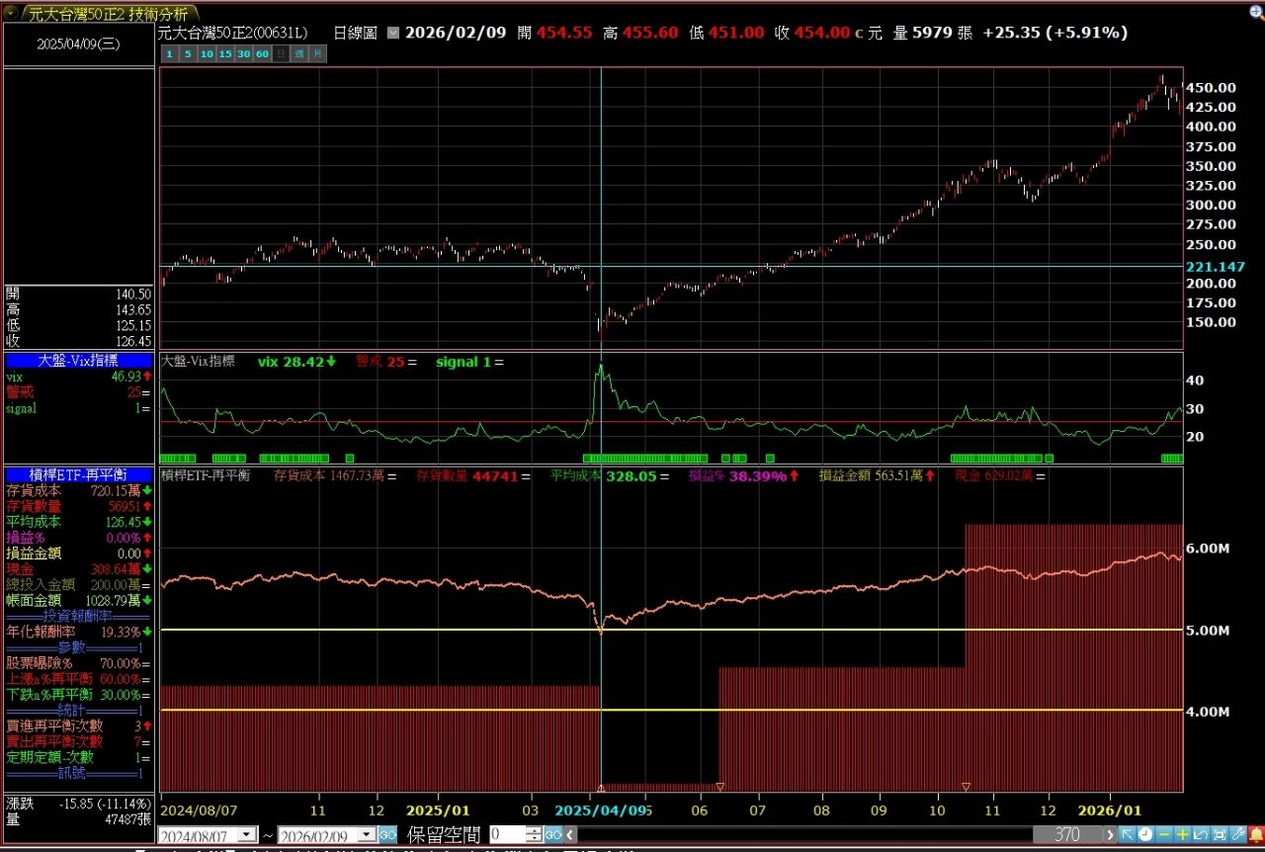Image resolution: width=1265 pixels, height=852 pixels.
Task: Click the 保留空間 number input field
Action: coord(506,835)
